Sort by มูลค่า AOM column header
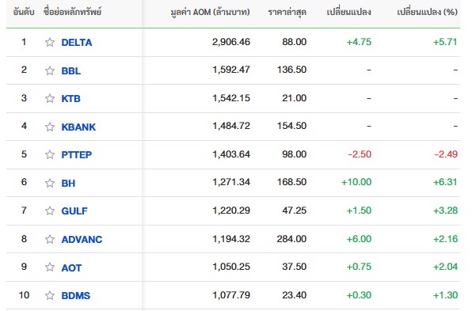 click(x=210, y=12)
